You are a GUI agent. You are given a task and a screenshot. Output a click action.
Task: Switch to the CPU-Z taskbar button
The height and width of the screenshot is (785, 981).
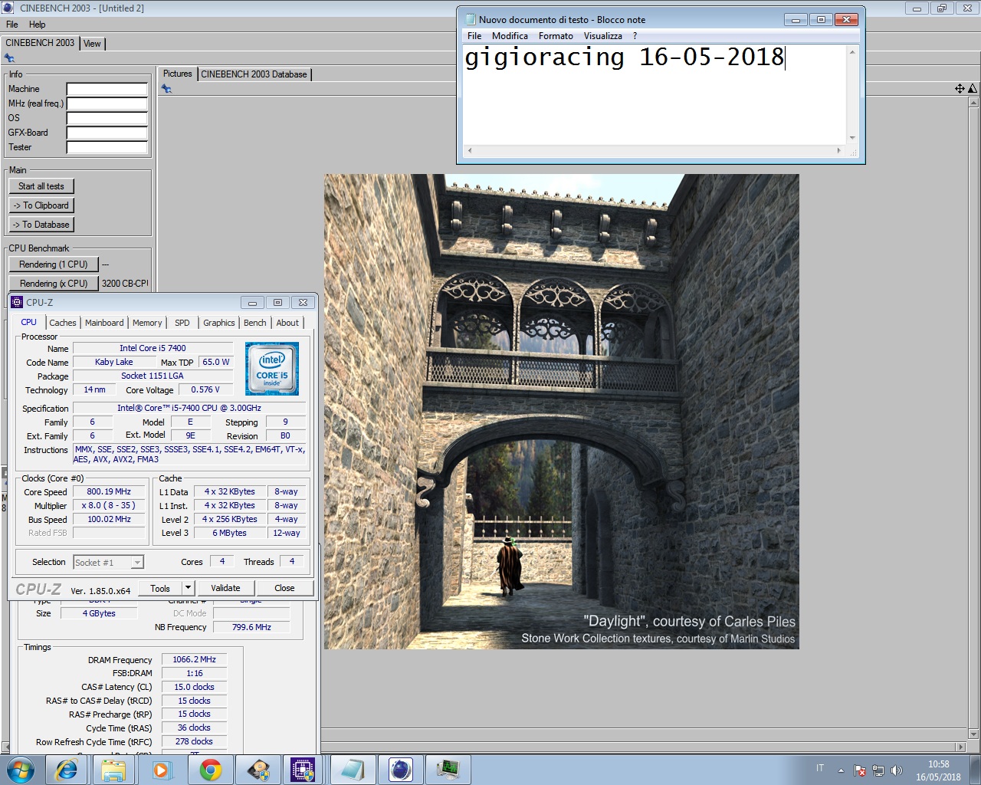[x=303, y=770]
